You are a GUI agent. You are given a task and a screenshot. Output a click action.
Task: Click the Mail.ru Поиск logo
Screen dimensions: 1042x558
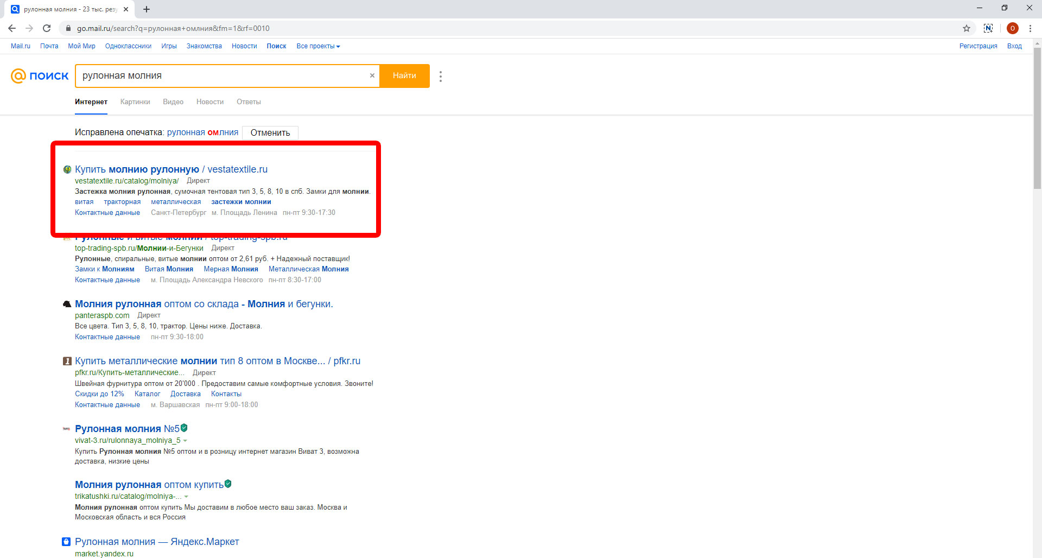pos(40,76)
